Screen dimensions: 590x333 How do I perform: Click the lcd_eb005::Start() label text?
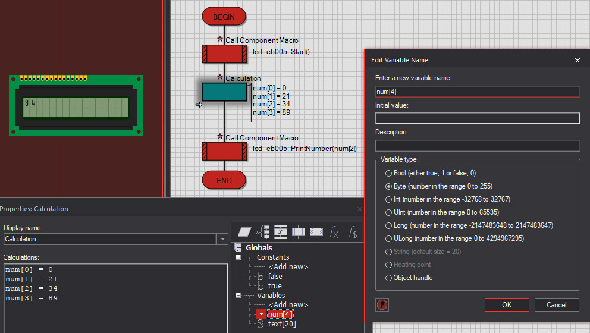(x=281, y=52)
